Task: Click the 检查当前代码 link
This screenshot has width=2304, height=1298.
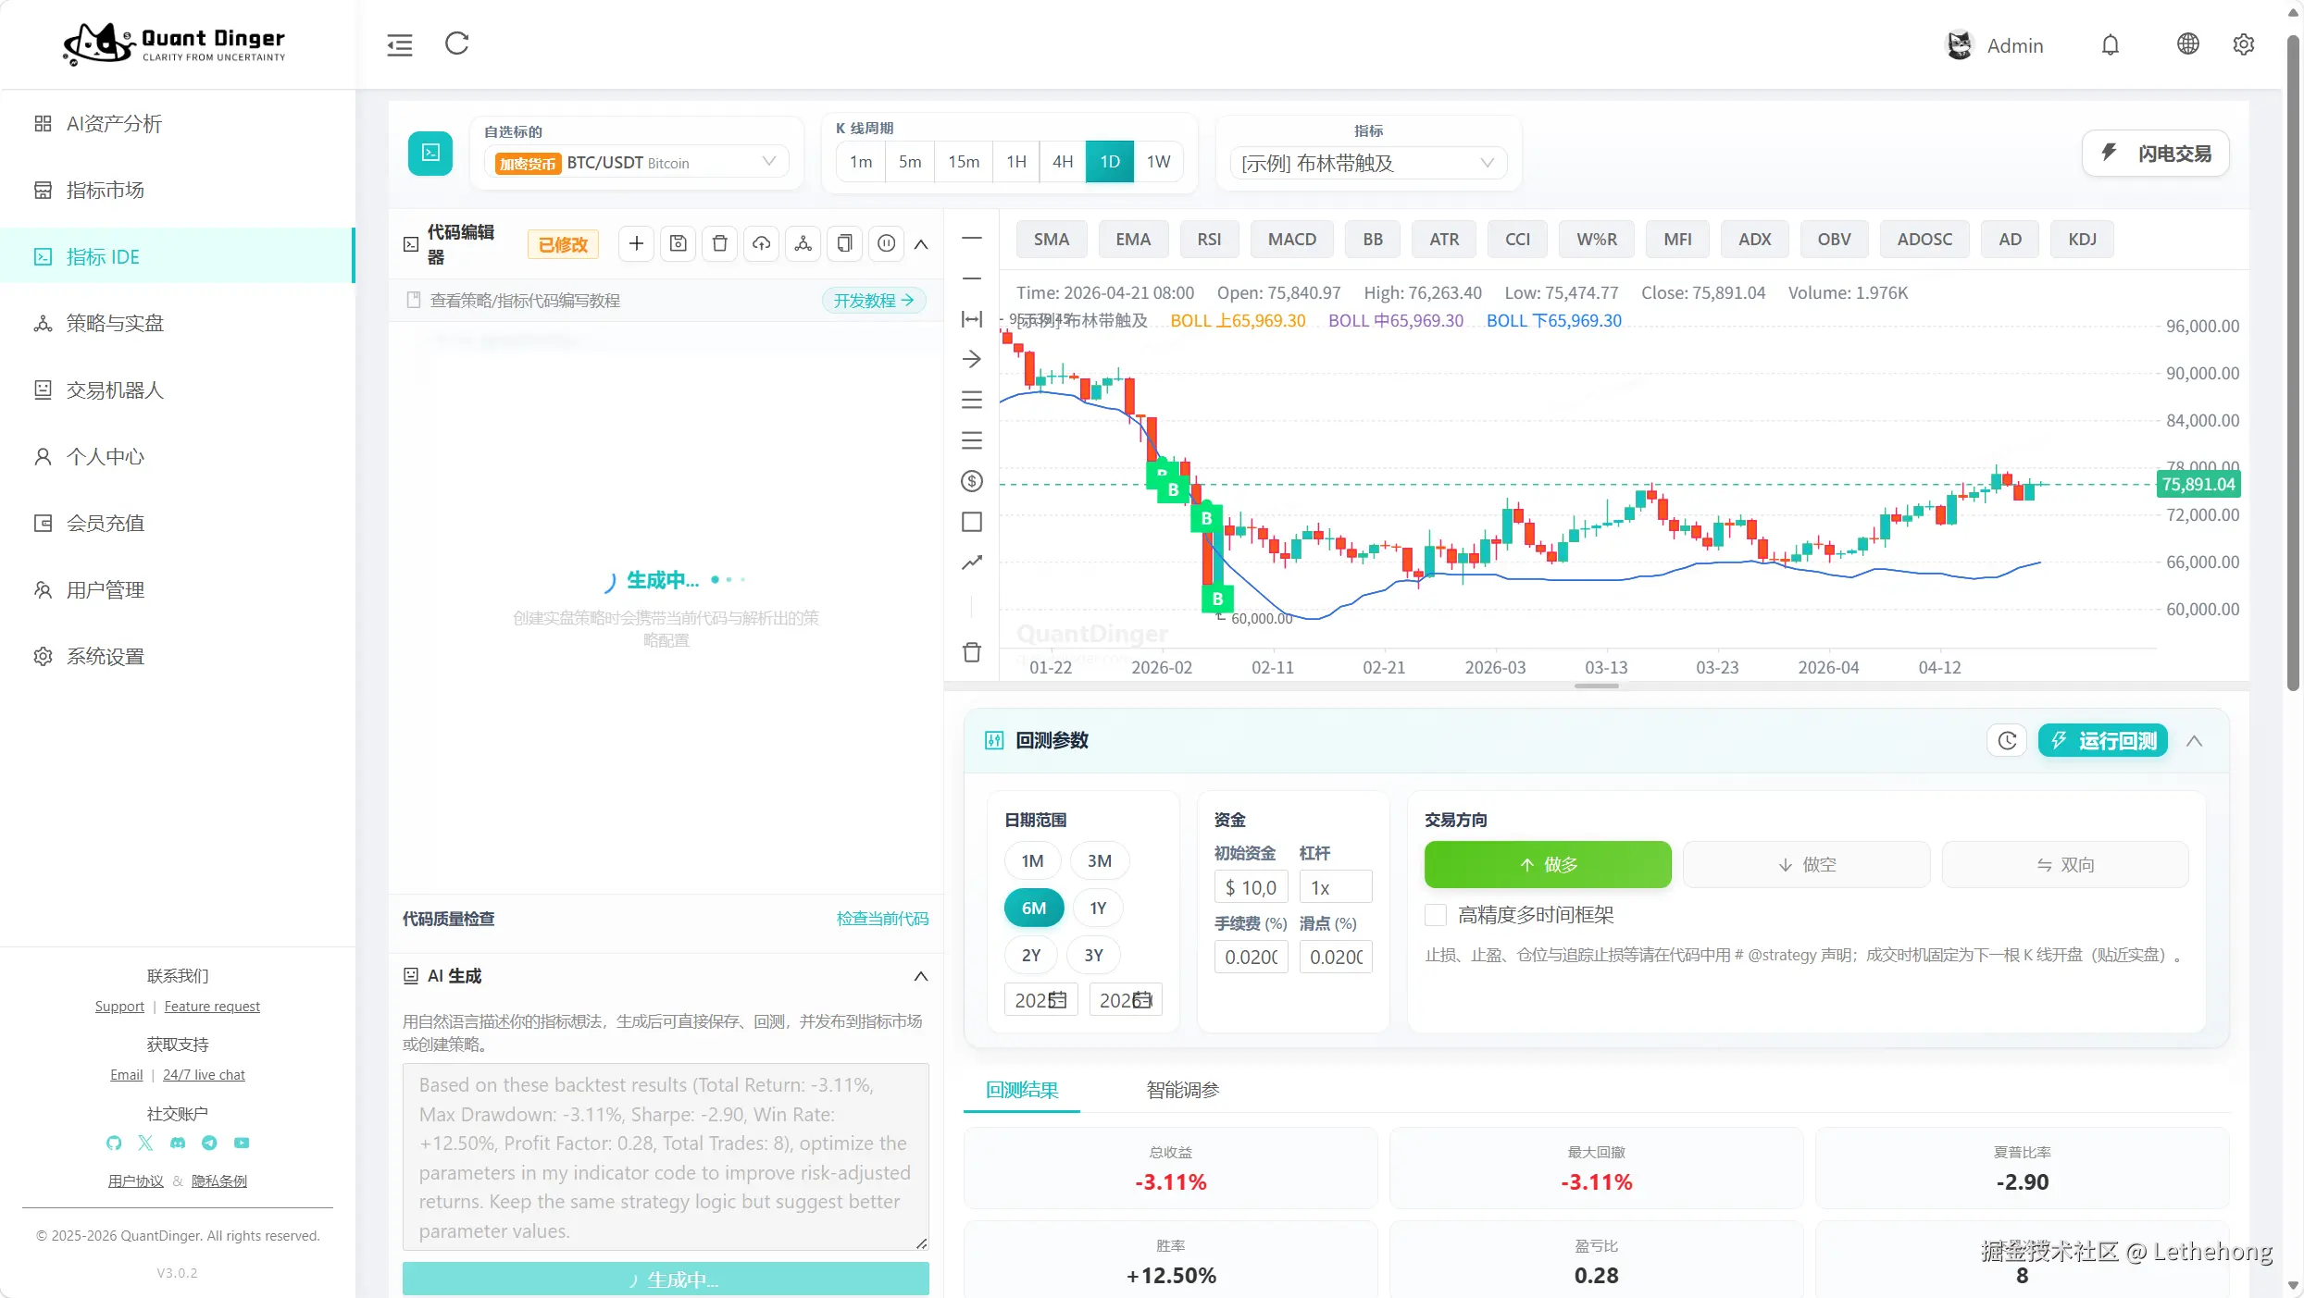Action: pos(882,919)
